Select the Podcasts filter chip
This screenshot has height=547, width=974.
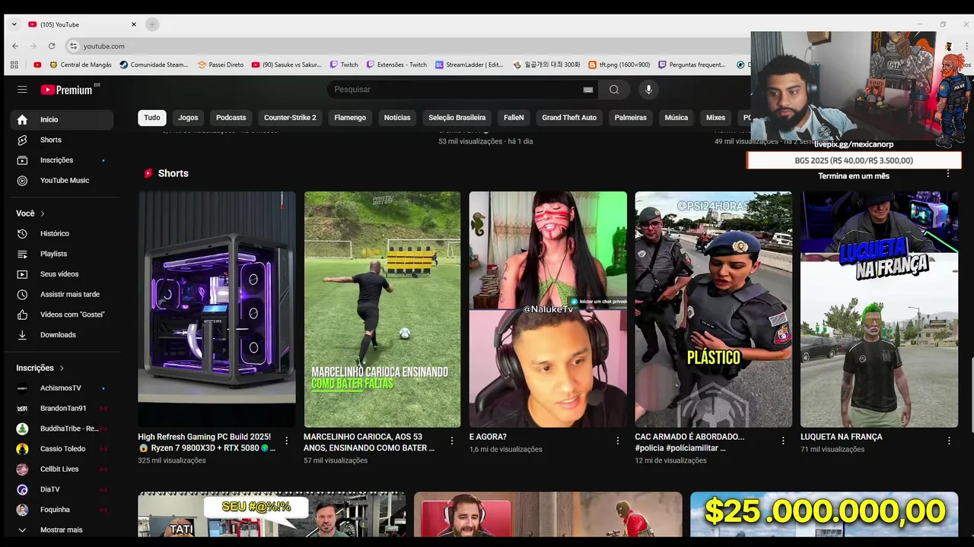[231, 118]
